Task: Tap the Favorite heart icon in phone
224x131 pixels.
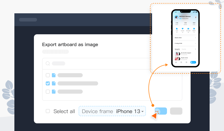Action: pos(183,29)
